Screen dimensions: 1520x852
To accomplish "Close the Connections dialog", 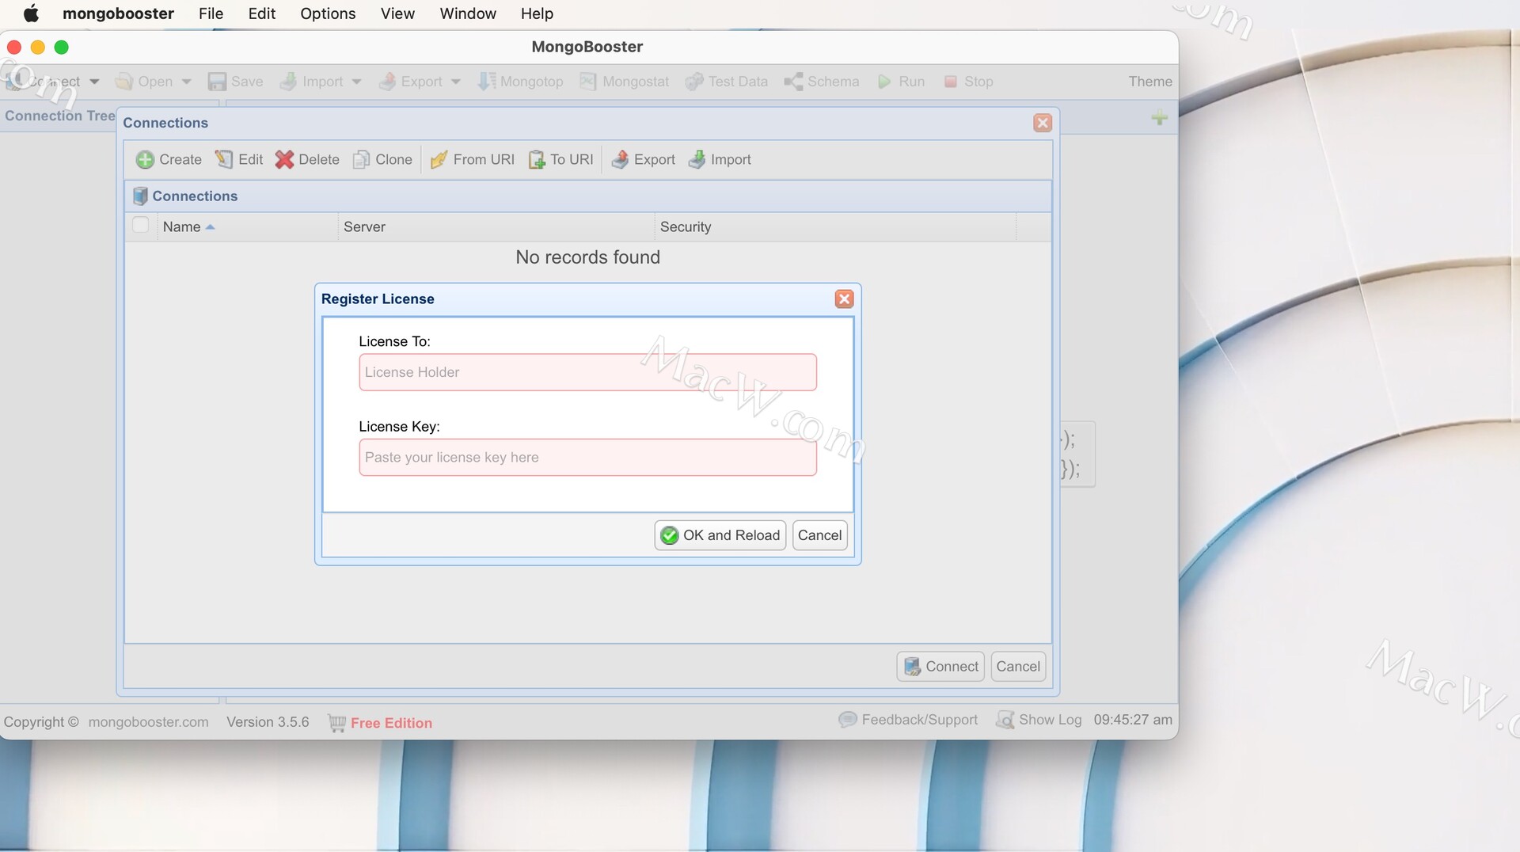I will click(x=1043, y=123).
